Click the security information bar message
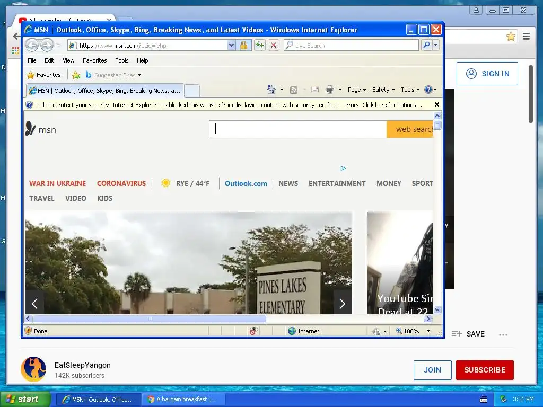 click(228, 105)
